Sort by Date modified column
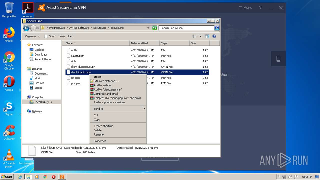The image size is (320, 180). (x=145, y=43)
